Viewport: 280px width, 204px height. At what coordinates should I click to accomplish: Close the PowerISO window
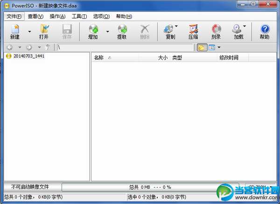tap(268, 4)
